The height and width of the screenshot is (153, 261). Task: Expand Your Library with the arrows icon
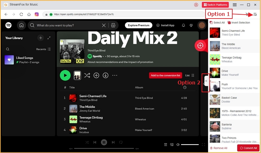pyautogui.click(x=49, y=38)
